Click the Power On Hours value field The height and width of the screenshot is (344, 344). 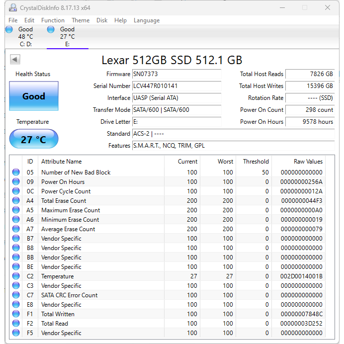click(310, 122)
